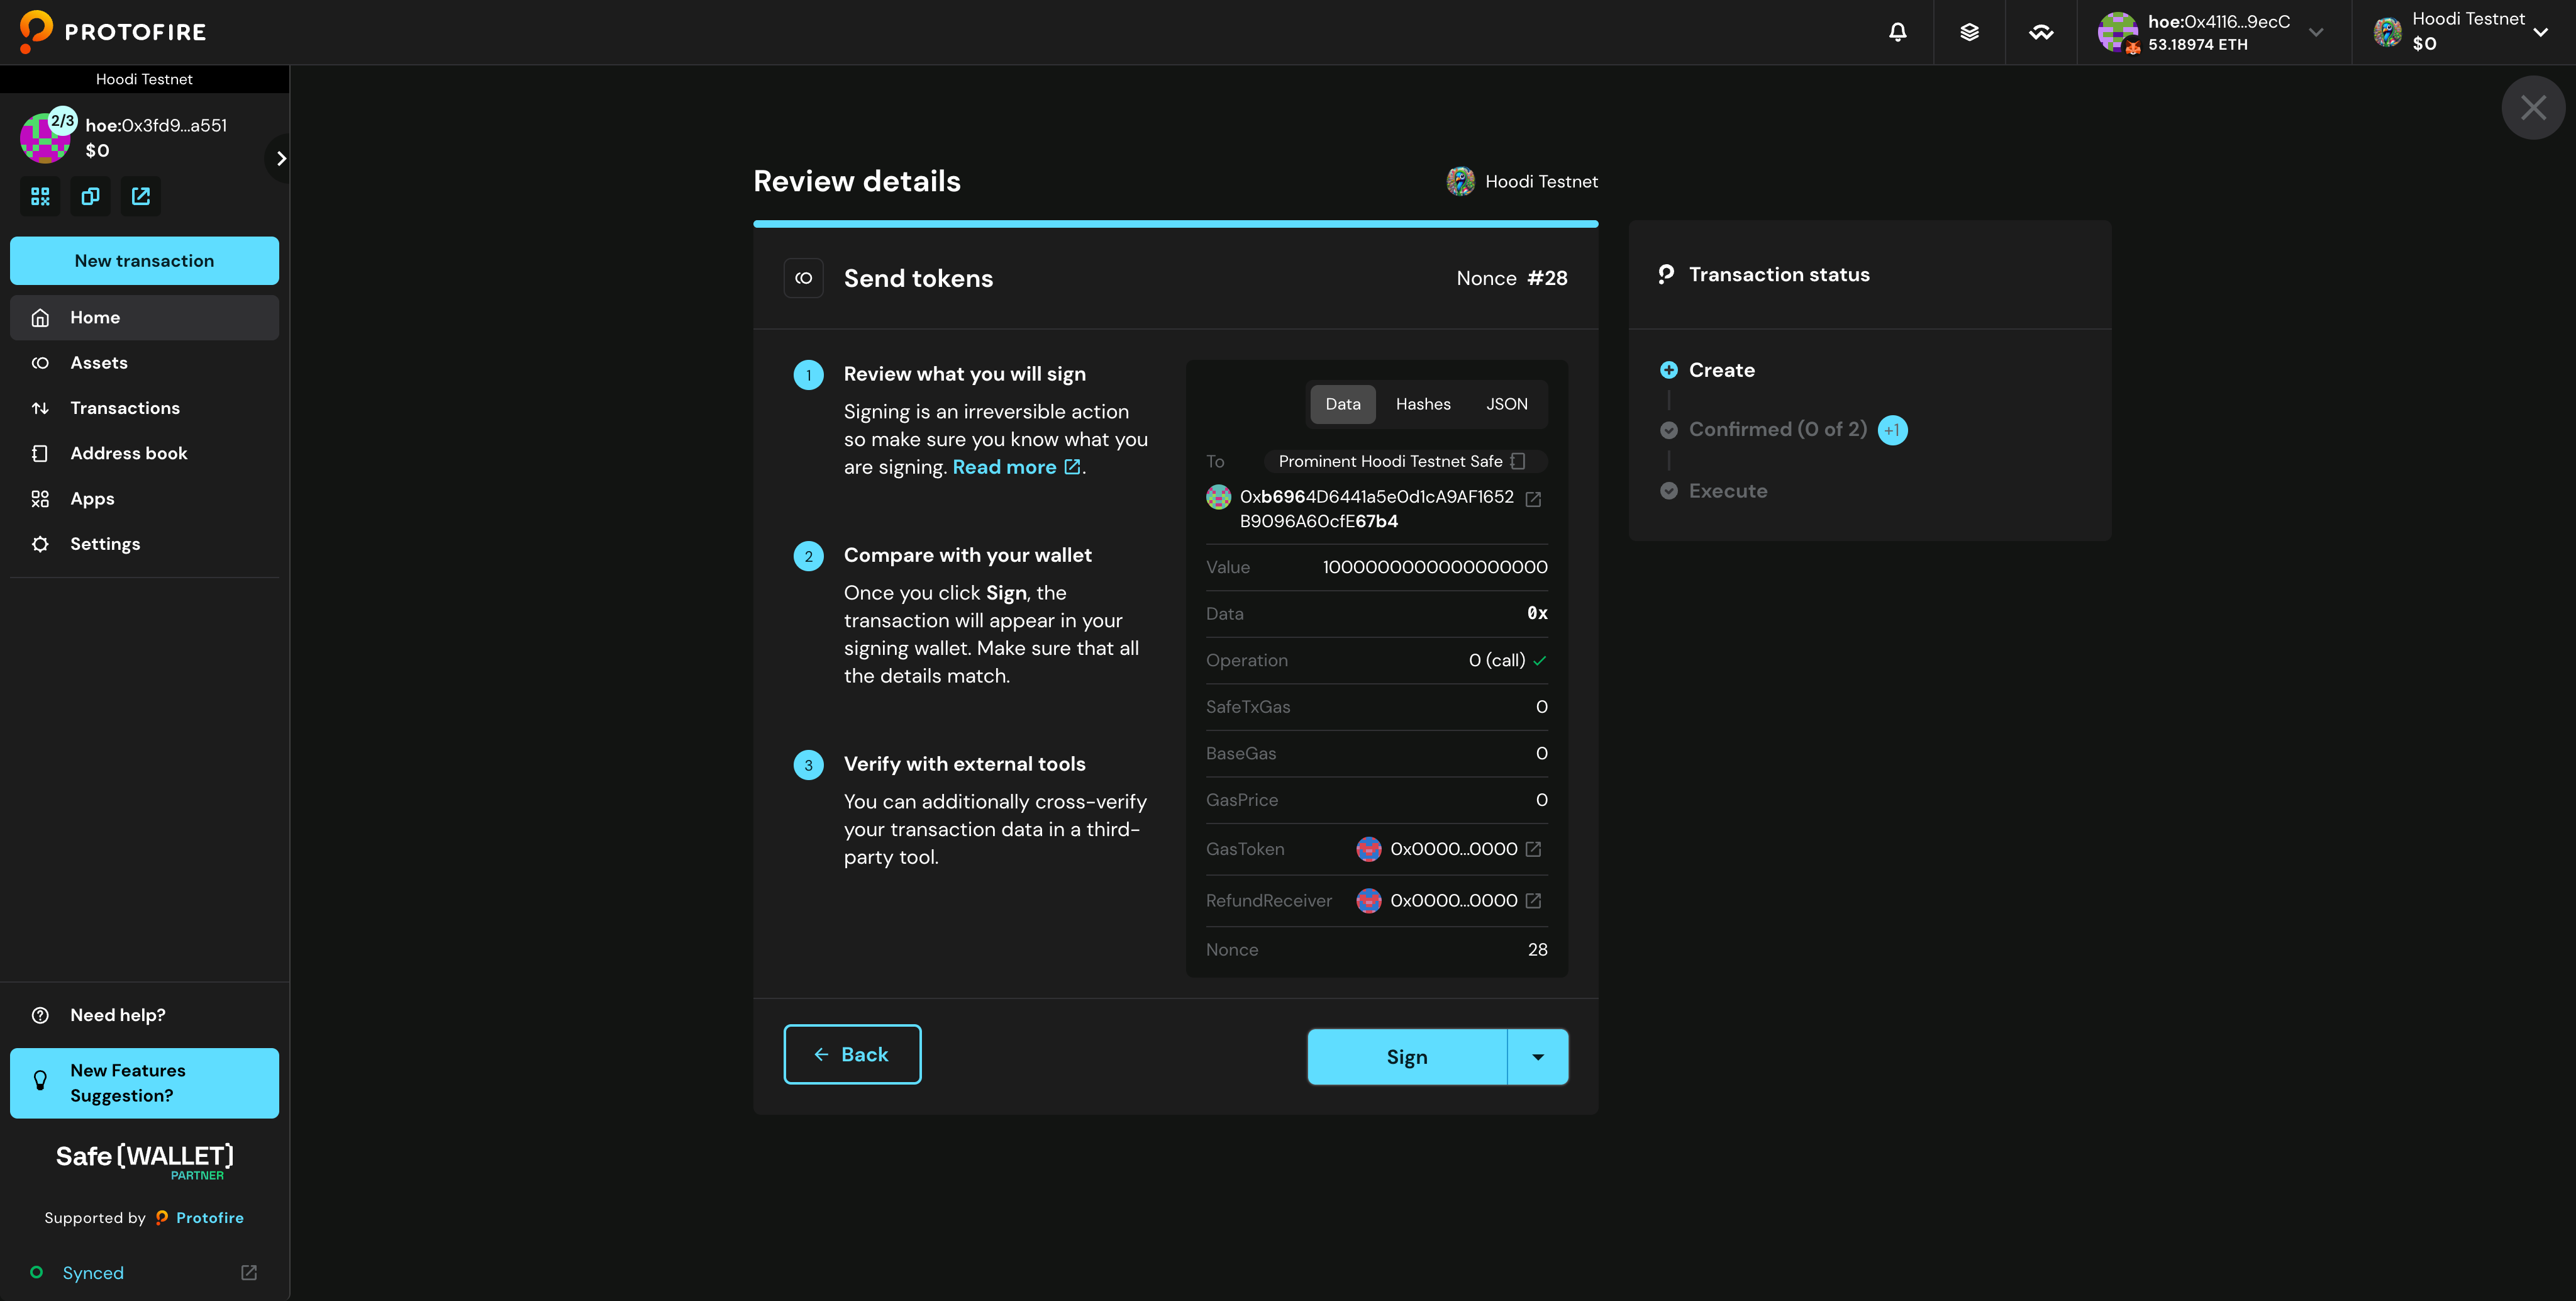The image size is (2576, 1301).
Task: Click the batch layers icon in header
Action: pos(1969,32)
